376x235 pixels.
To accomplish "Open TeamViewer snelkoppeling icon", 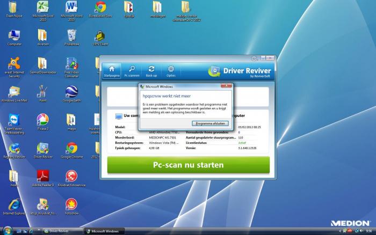I will 14,124.
